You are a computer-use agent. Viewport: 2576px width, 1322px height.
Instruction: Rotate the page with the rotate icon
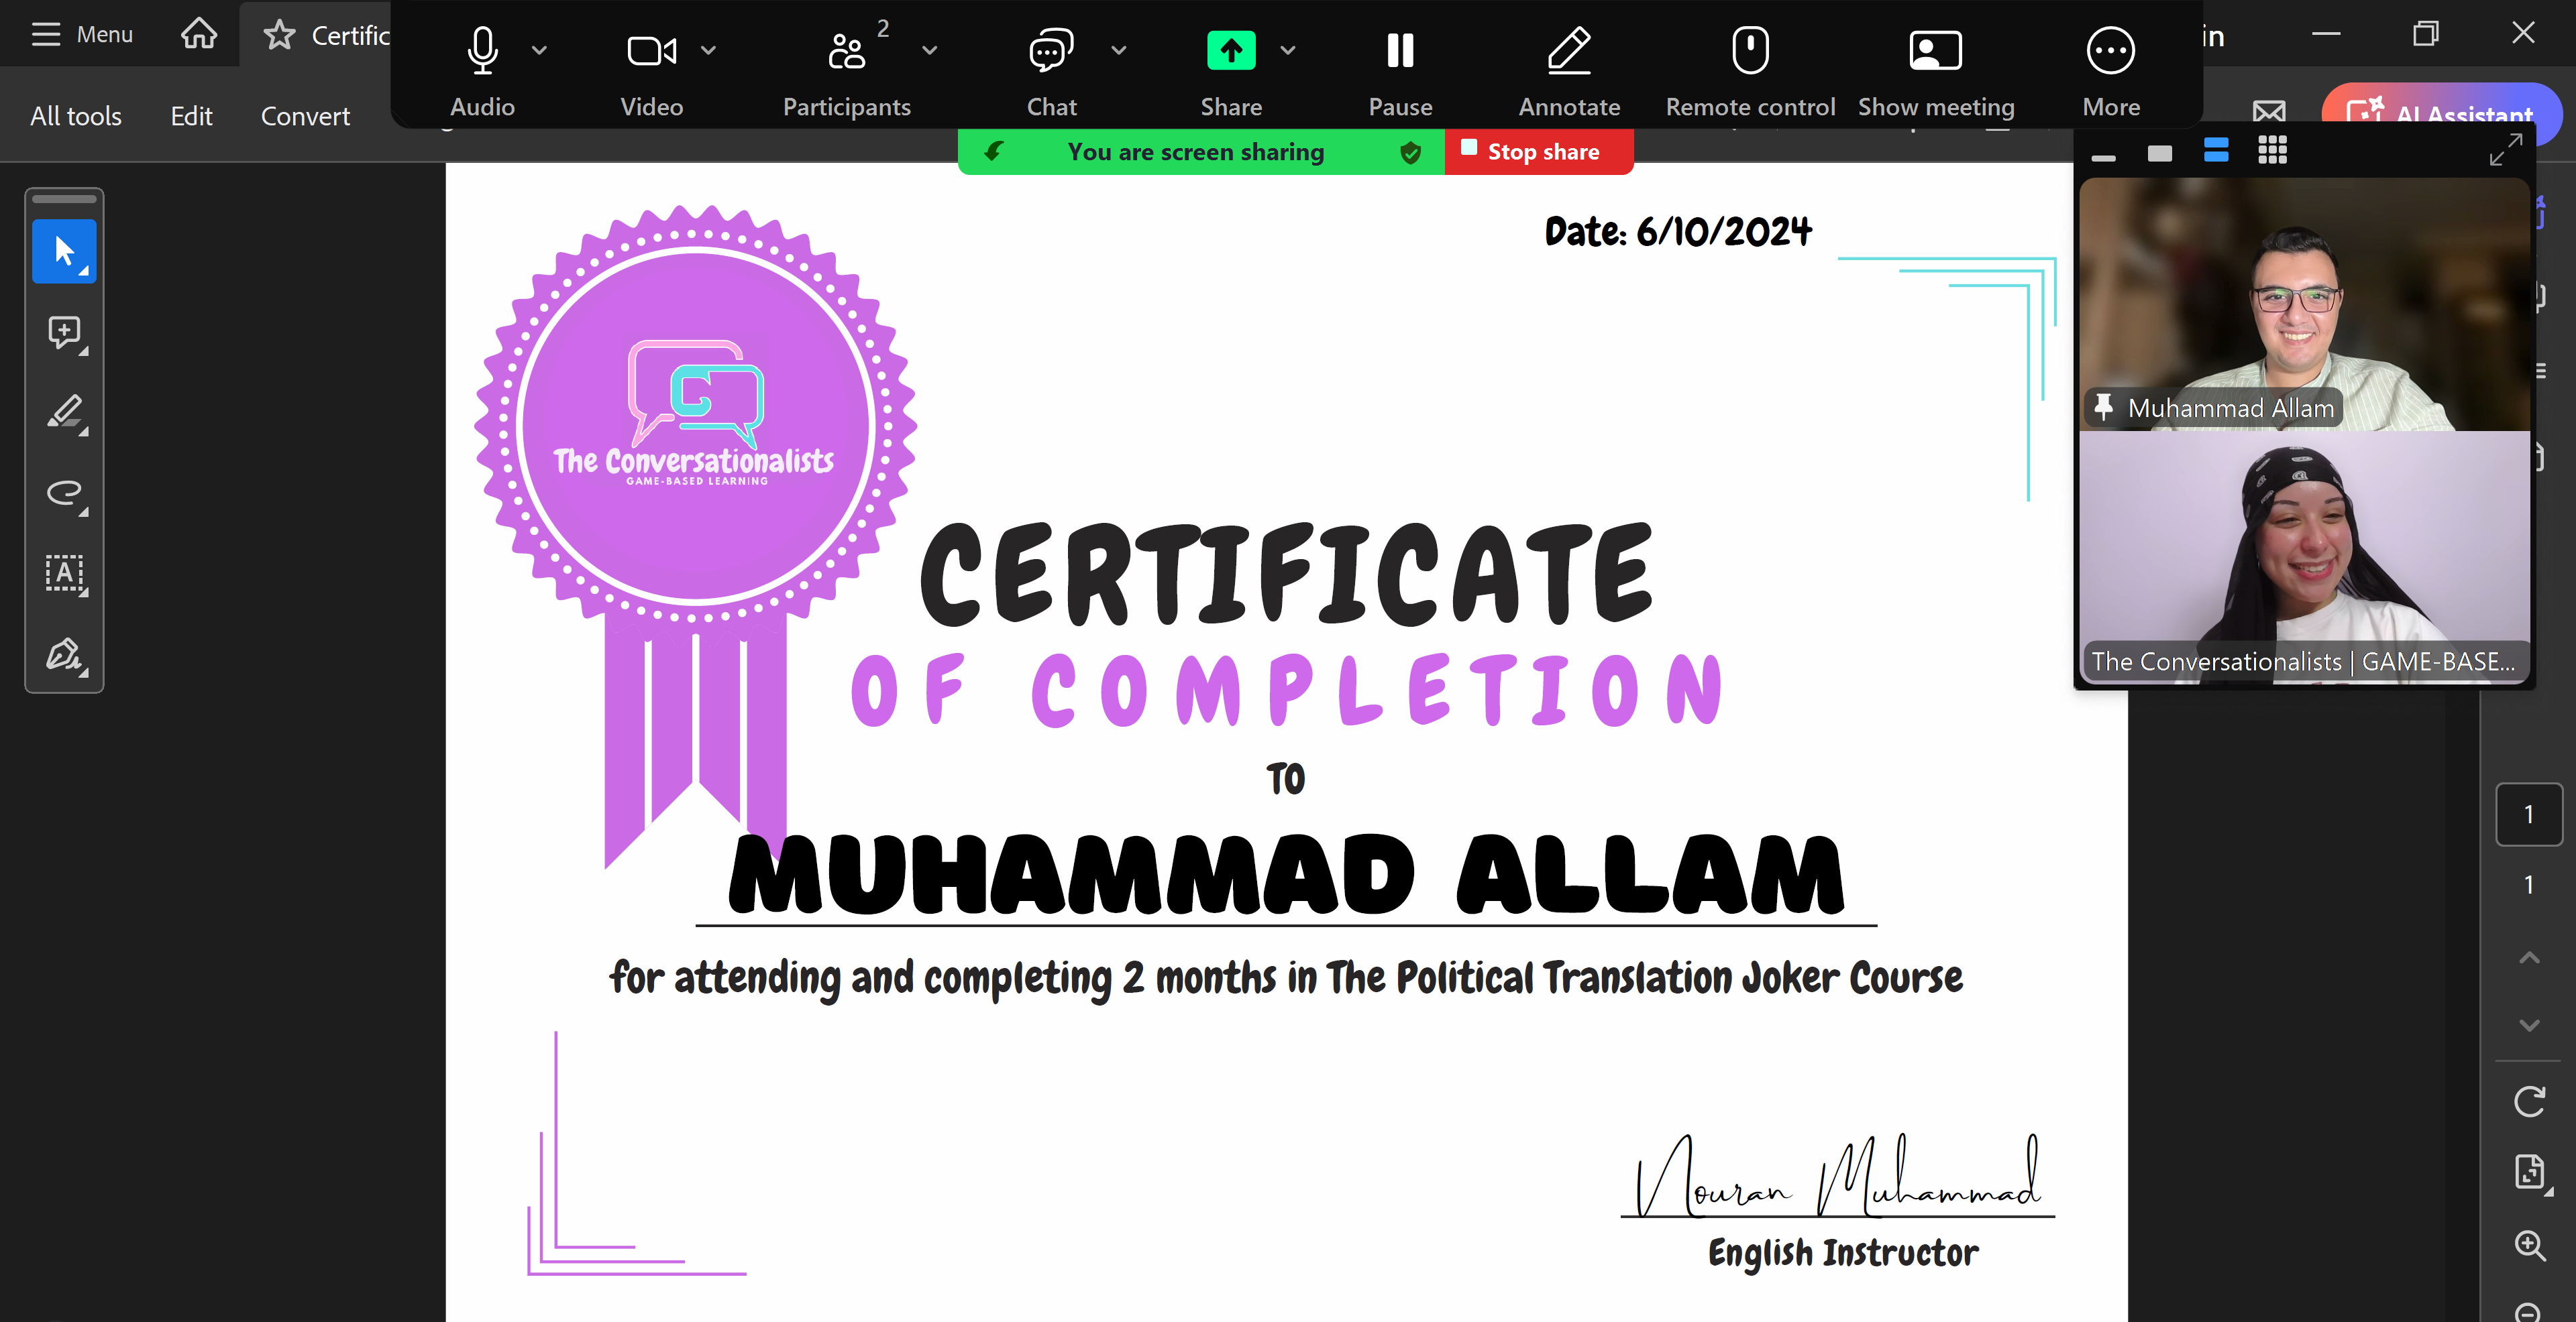click(2529, 1102)
